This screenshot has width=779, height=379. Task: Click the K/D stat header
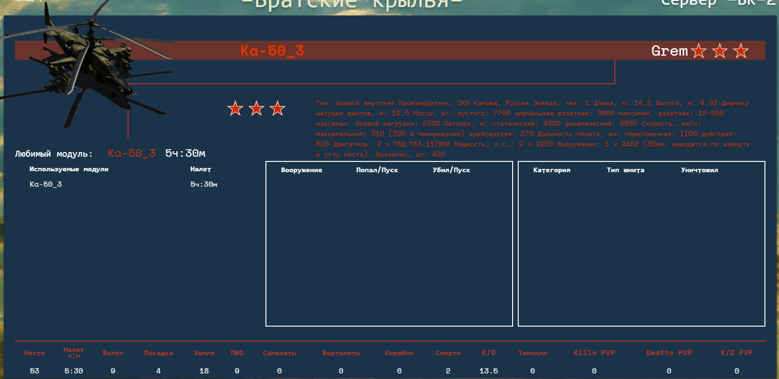tap(489, 353)
